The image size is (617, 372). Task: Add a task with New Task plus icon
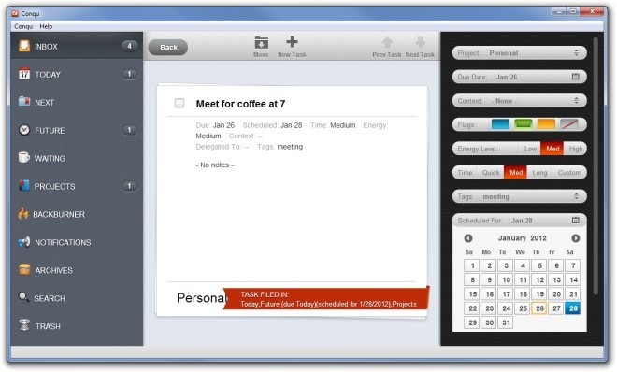coord(292,41)
